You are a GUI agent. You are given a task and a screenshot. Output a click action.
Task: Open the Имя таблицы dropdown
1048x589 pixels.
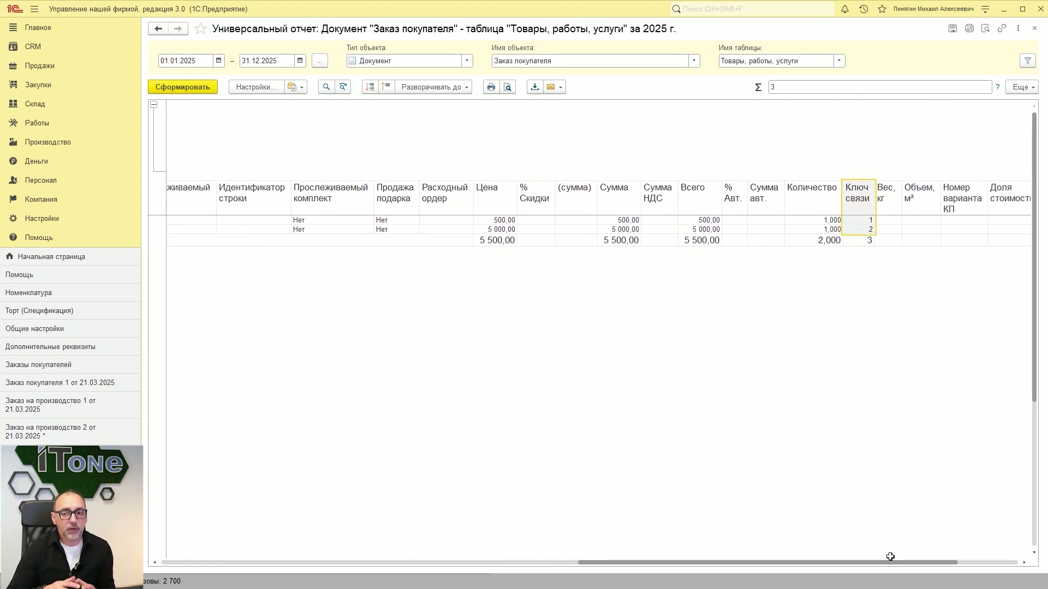click(x=839, y=61)
